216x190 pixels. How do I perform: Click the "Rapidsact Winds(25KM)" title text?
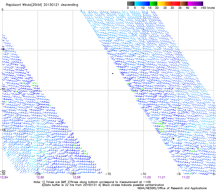tap(24, 5)
